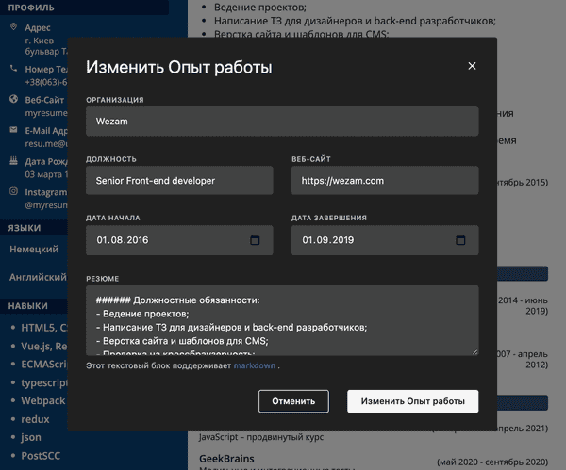Image resolution: width=566 pixels, height=470 pixels.
Task: Open the markdown help link
Action: point(255,365)
